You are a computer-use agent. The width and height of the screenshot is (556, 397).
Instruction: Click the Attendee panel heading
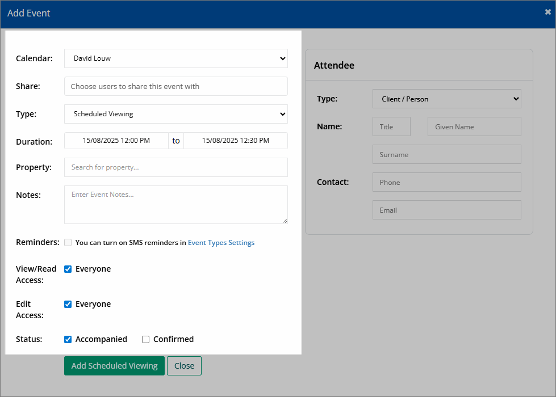[x=334, y=65]
